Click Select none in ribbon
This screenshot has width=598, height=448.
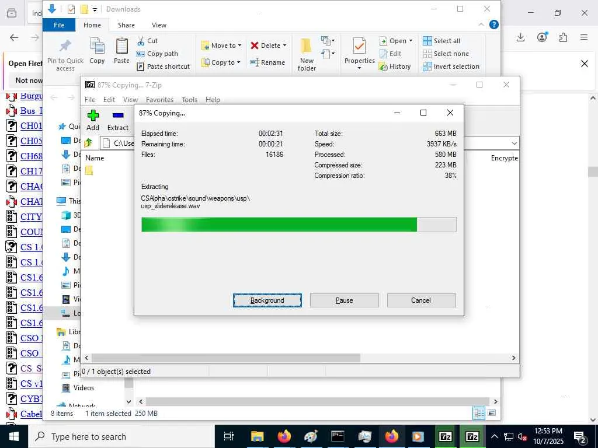click(446, 54)
